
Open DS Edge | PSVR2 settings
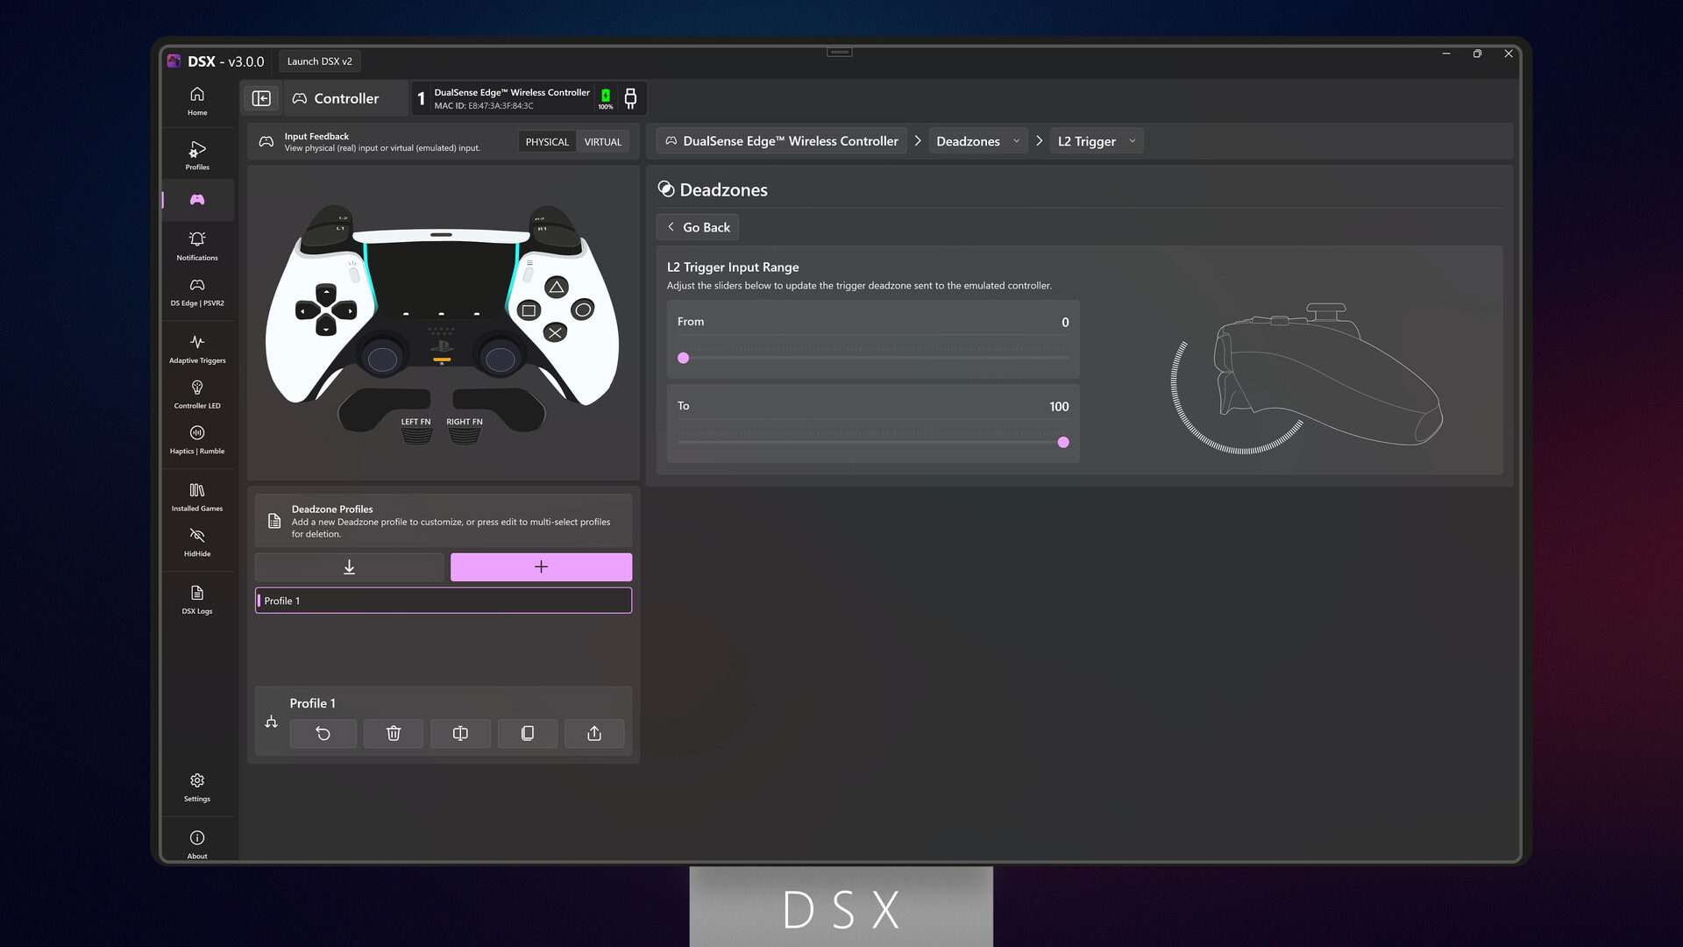[x=196, y=291]
